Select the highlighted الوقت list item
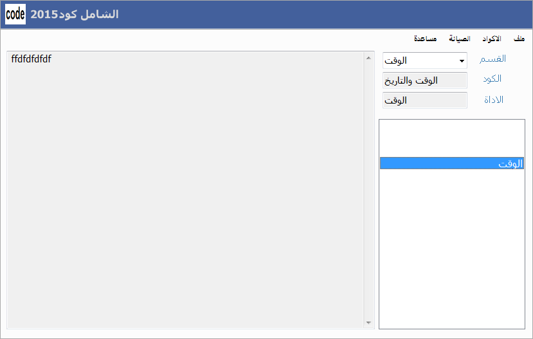The image size is (533, 339). (x=452, y=163)
